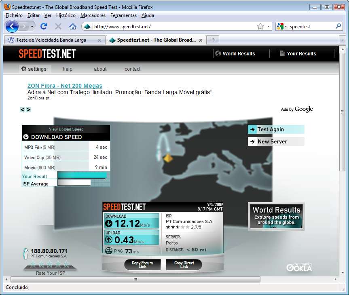Viewport: 349px width, 295px height.
Task: Open a new tab with the plus button
Action: pos(213,40)
